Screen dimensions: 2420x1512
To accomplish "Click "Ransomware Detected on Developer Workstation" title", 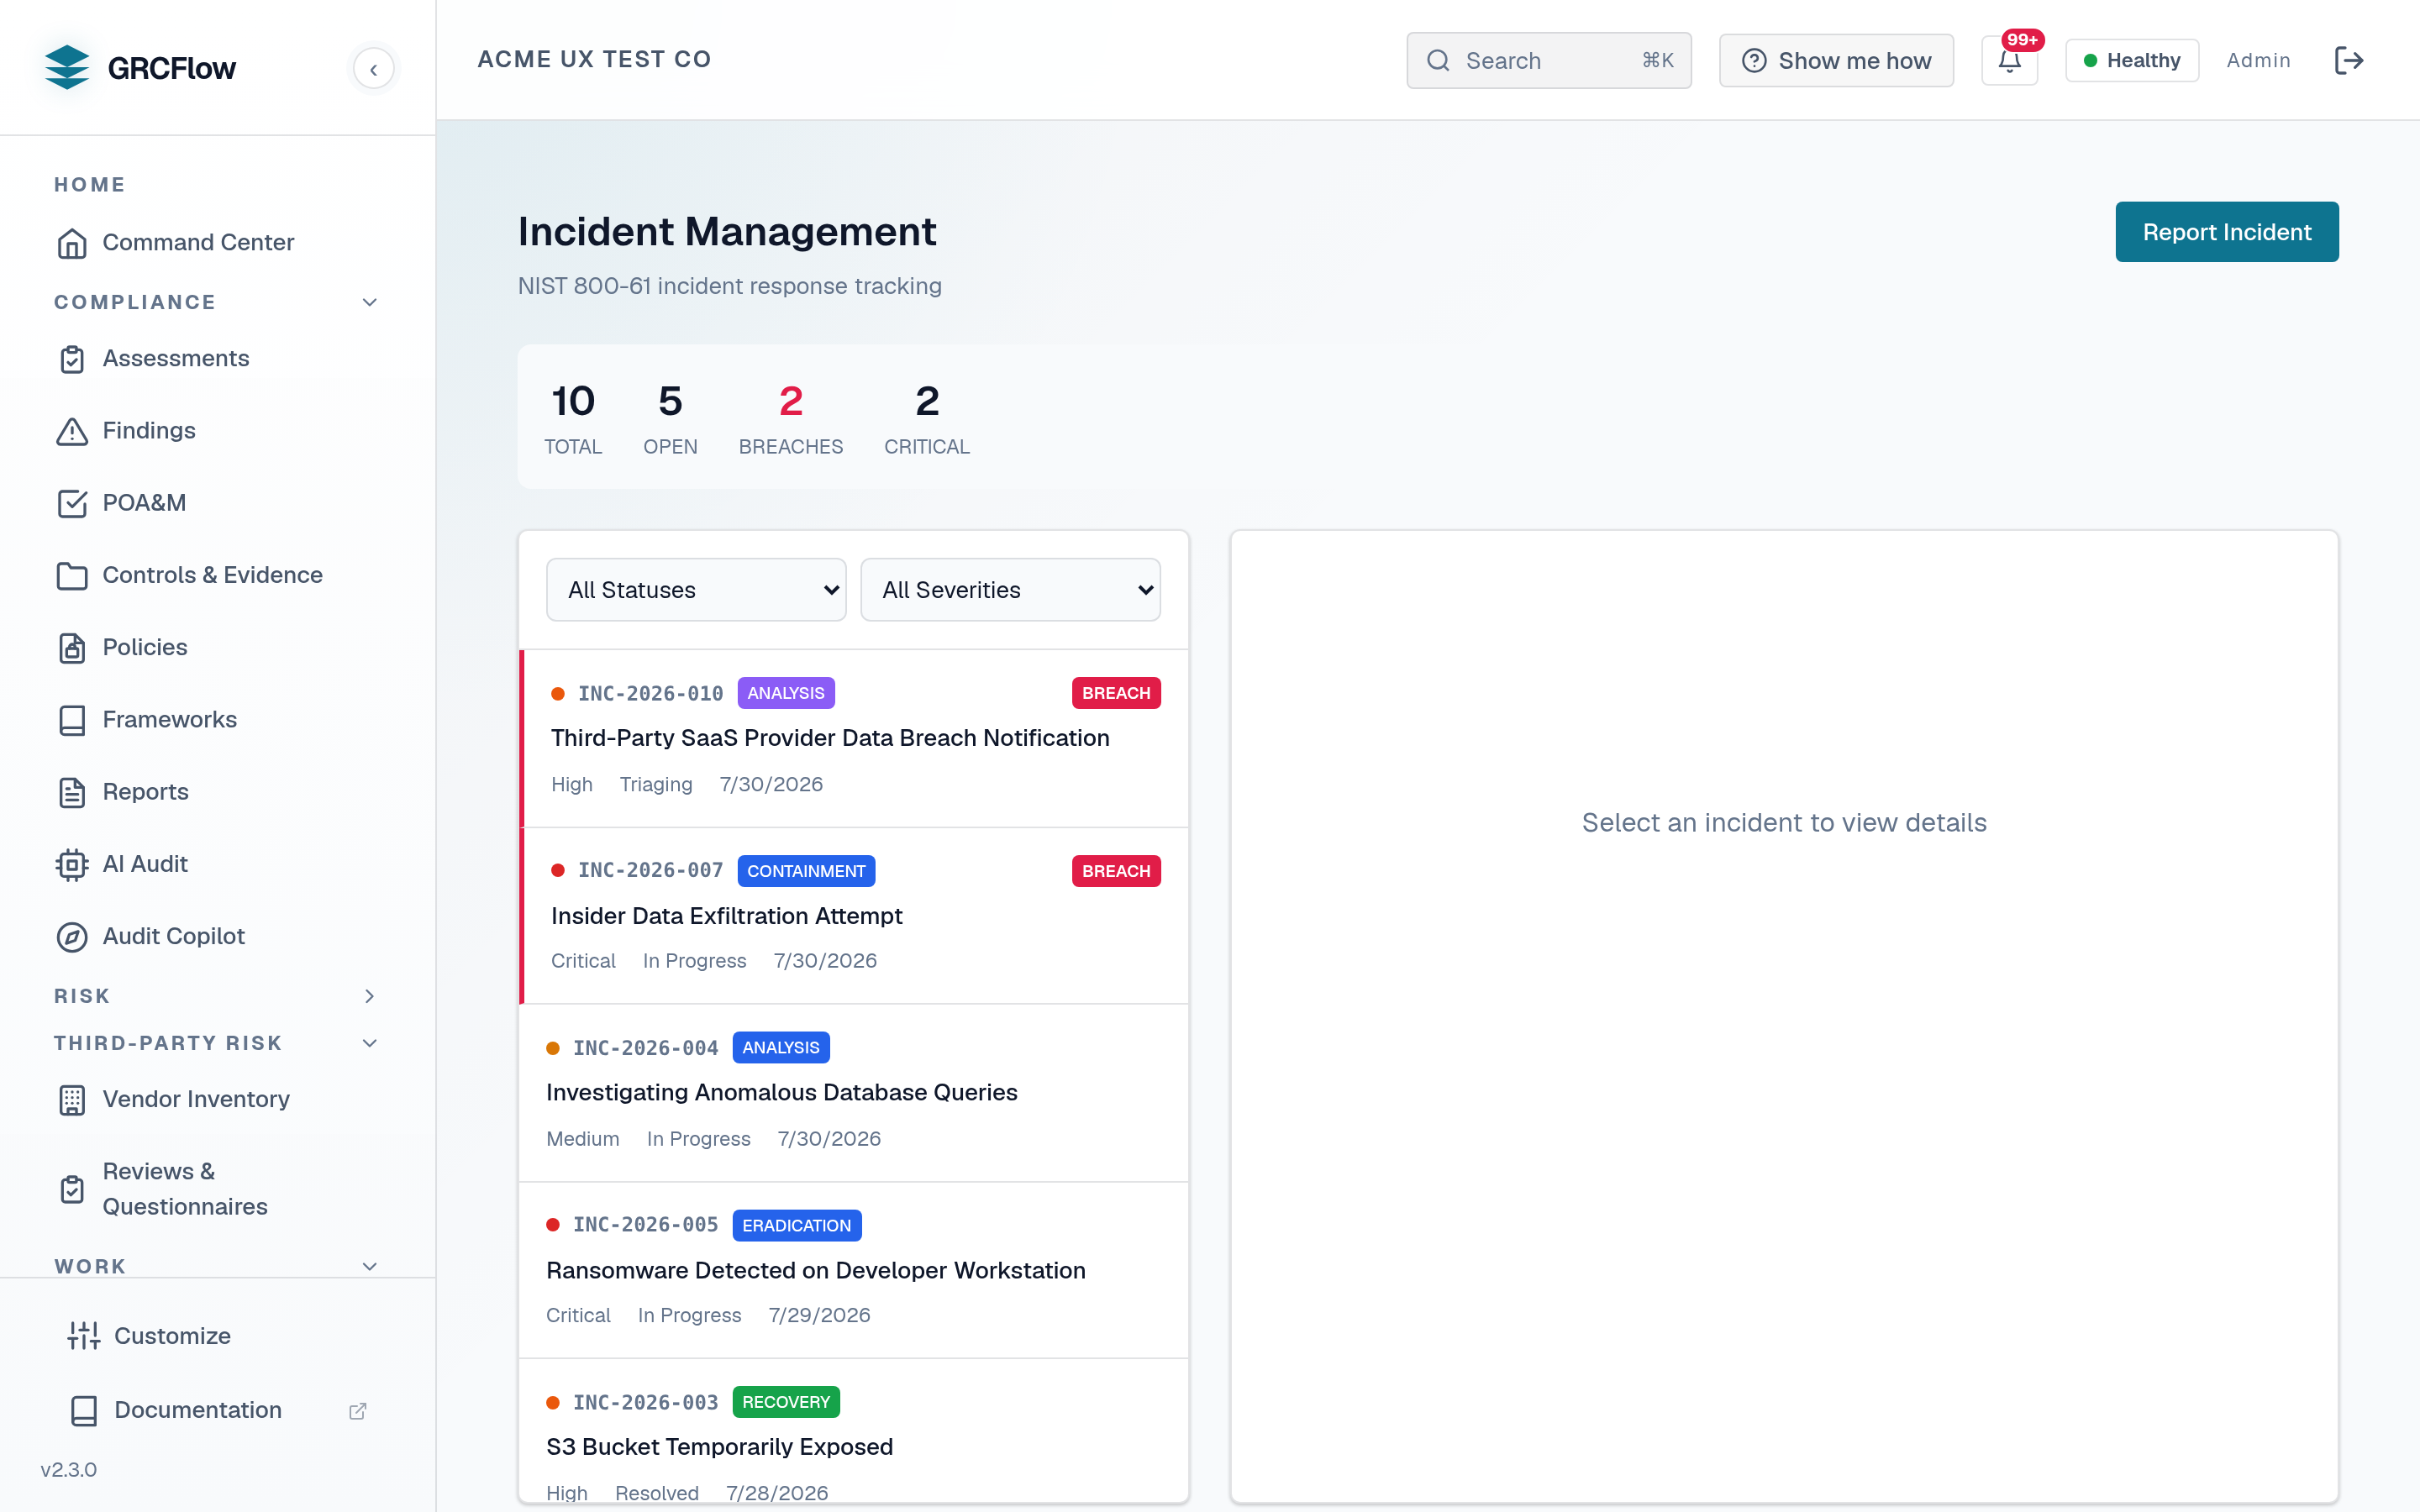I will click(x=815, y=1270).
